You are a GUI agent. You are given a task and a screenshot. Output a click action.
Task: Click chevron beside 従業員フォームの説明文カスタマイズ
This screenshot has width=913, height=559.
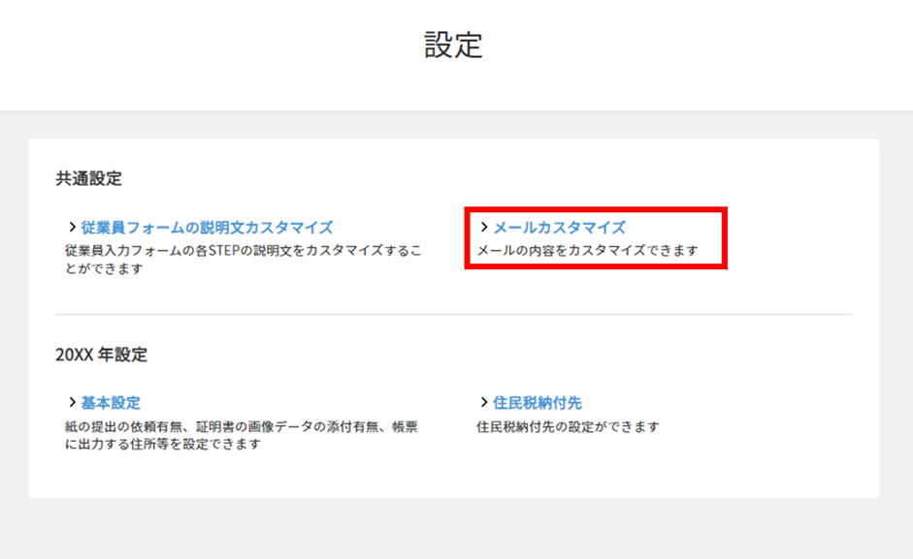(x=72, y=227)
